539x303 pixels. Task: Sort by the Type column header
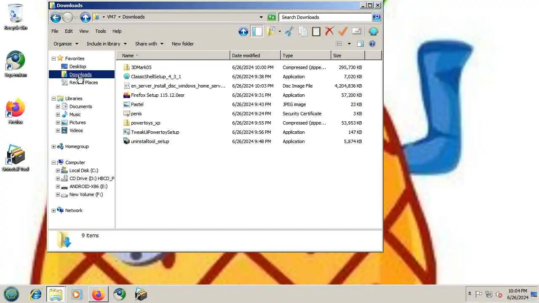click(x=306, y=56)
